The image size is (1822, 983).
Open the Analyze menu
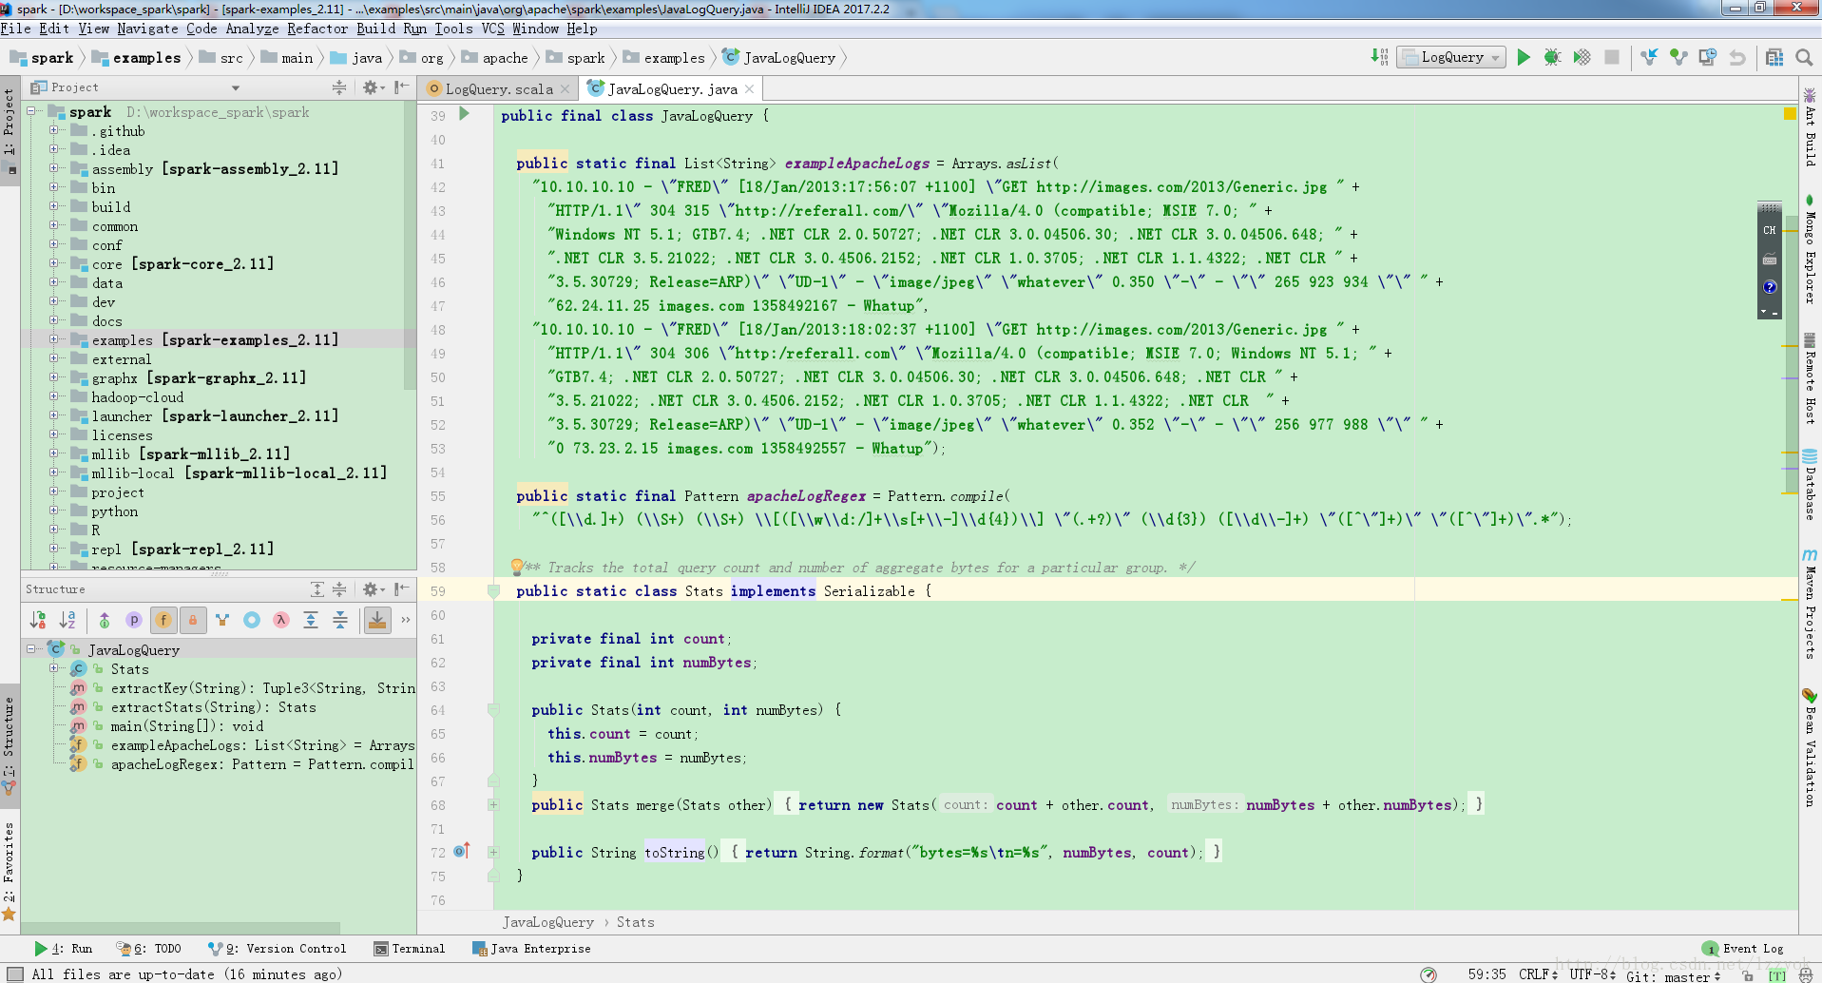point(252,29)
